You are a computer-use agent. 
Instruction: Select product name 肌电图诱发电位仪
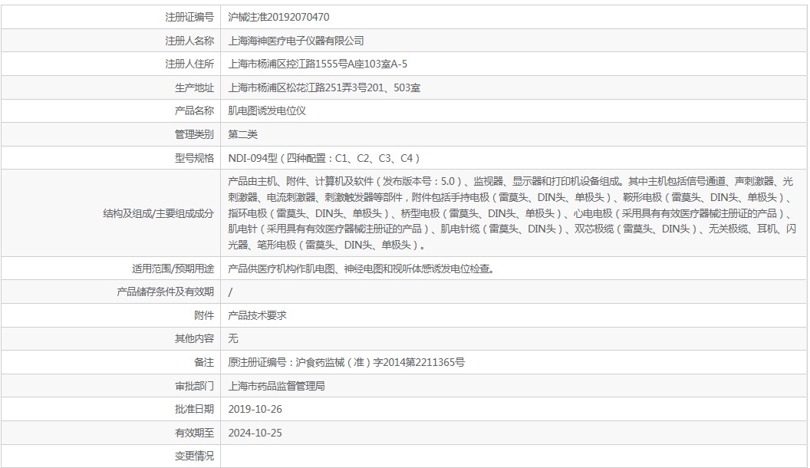click(267, 110)
